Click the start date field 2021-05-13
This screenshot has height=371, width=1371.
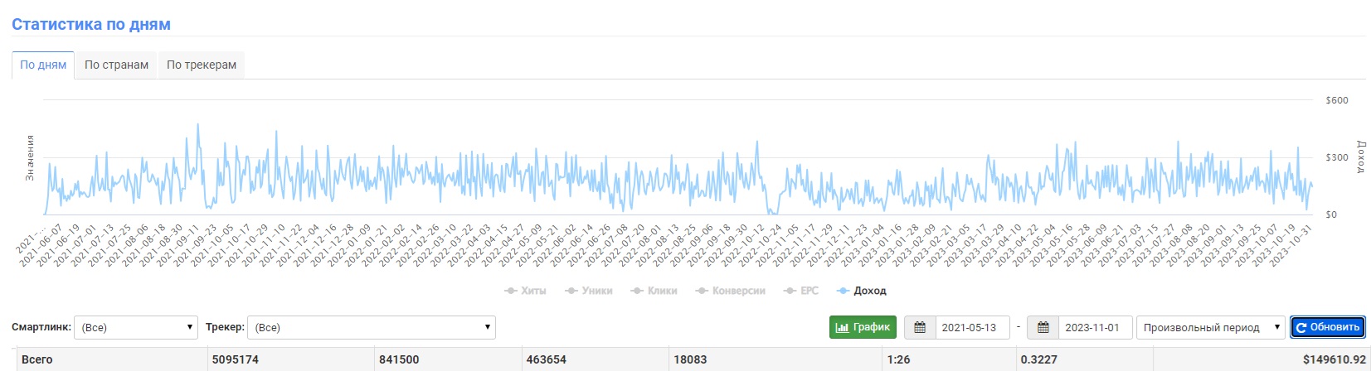coord(972,327)
